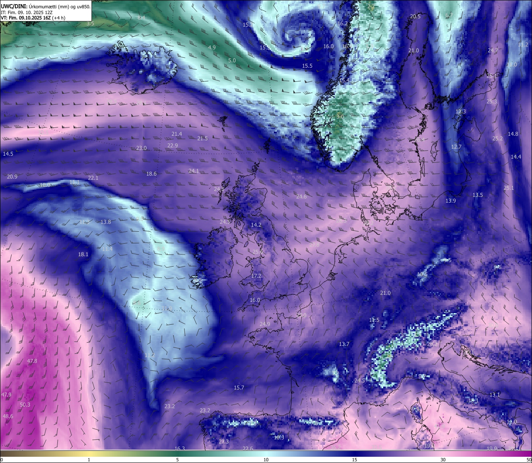The width and height of the screenshot is (532, 463).
Task: Click the 50.3 value label on the map
Action: click(25, 404)
